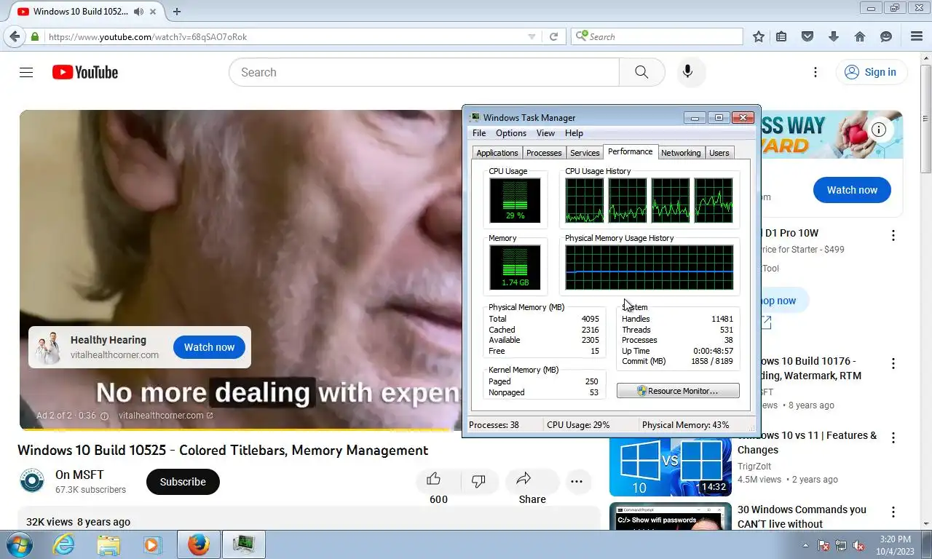Click the taskbar clock showing 3:20 PM
The image size is (932, 559).
click(896, 545)
